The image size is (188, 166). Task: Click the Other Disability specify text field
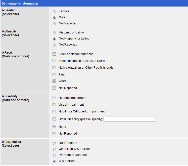[129, 119]
